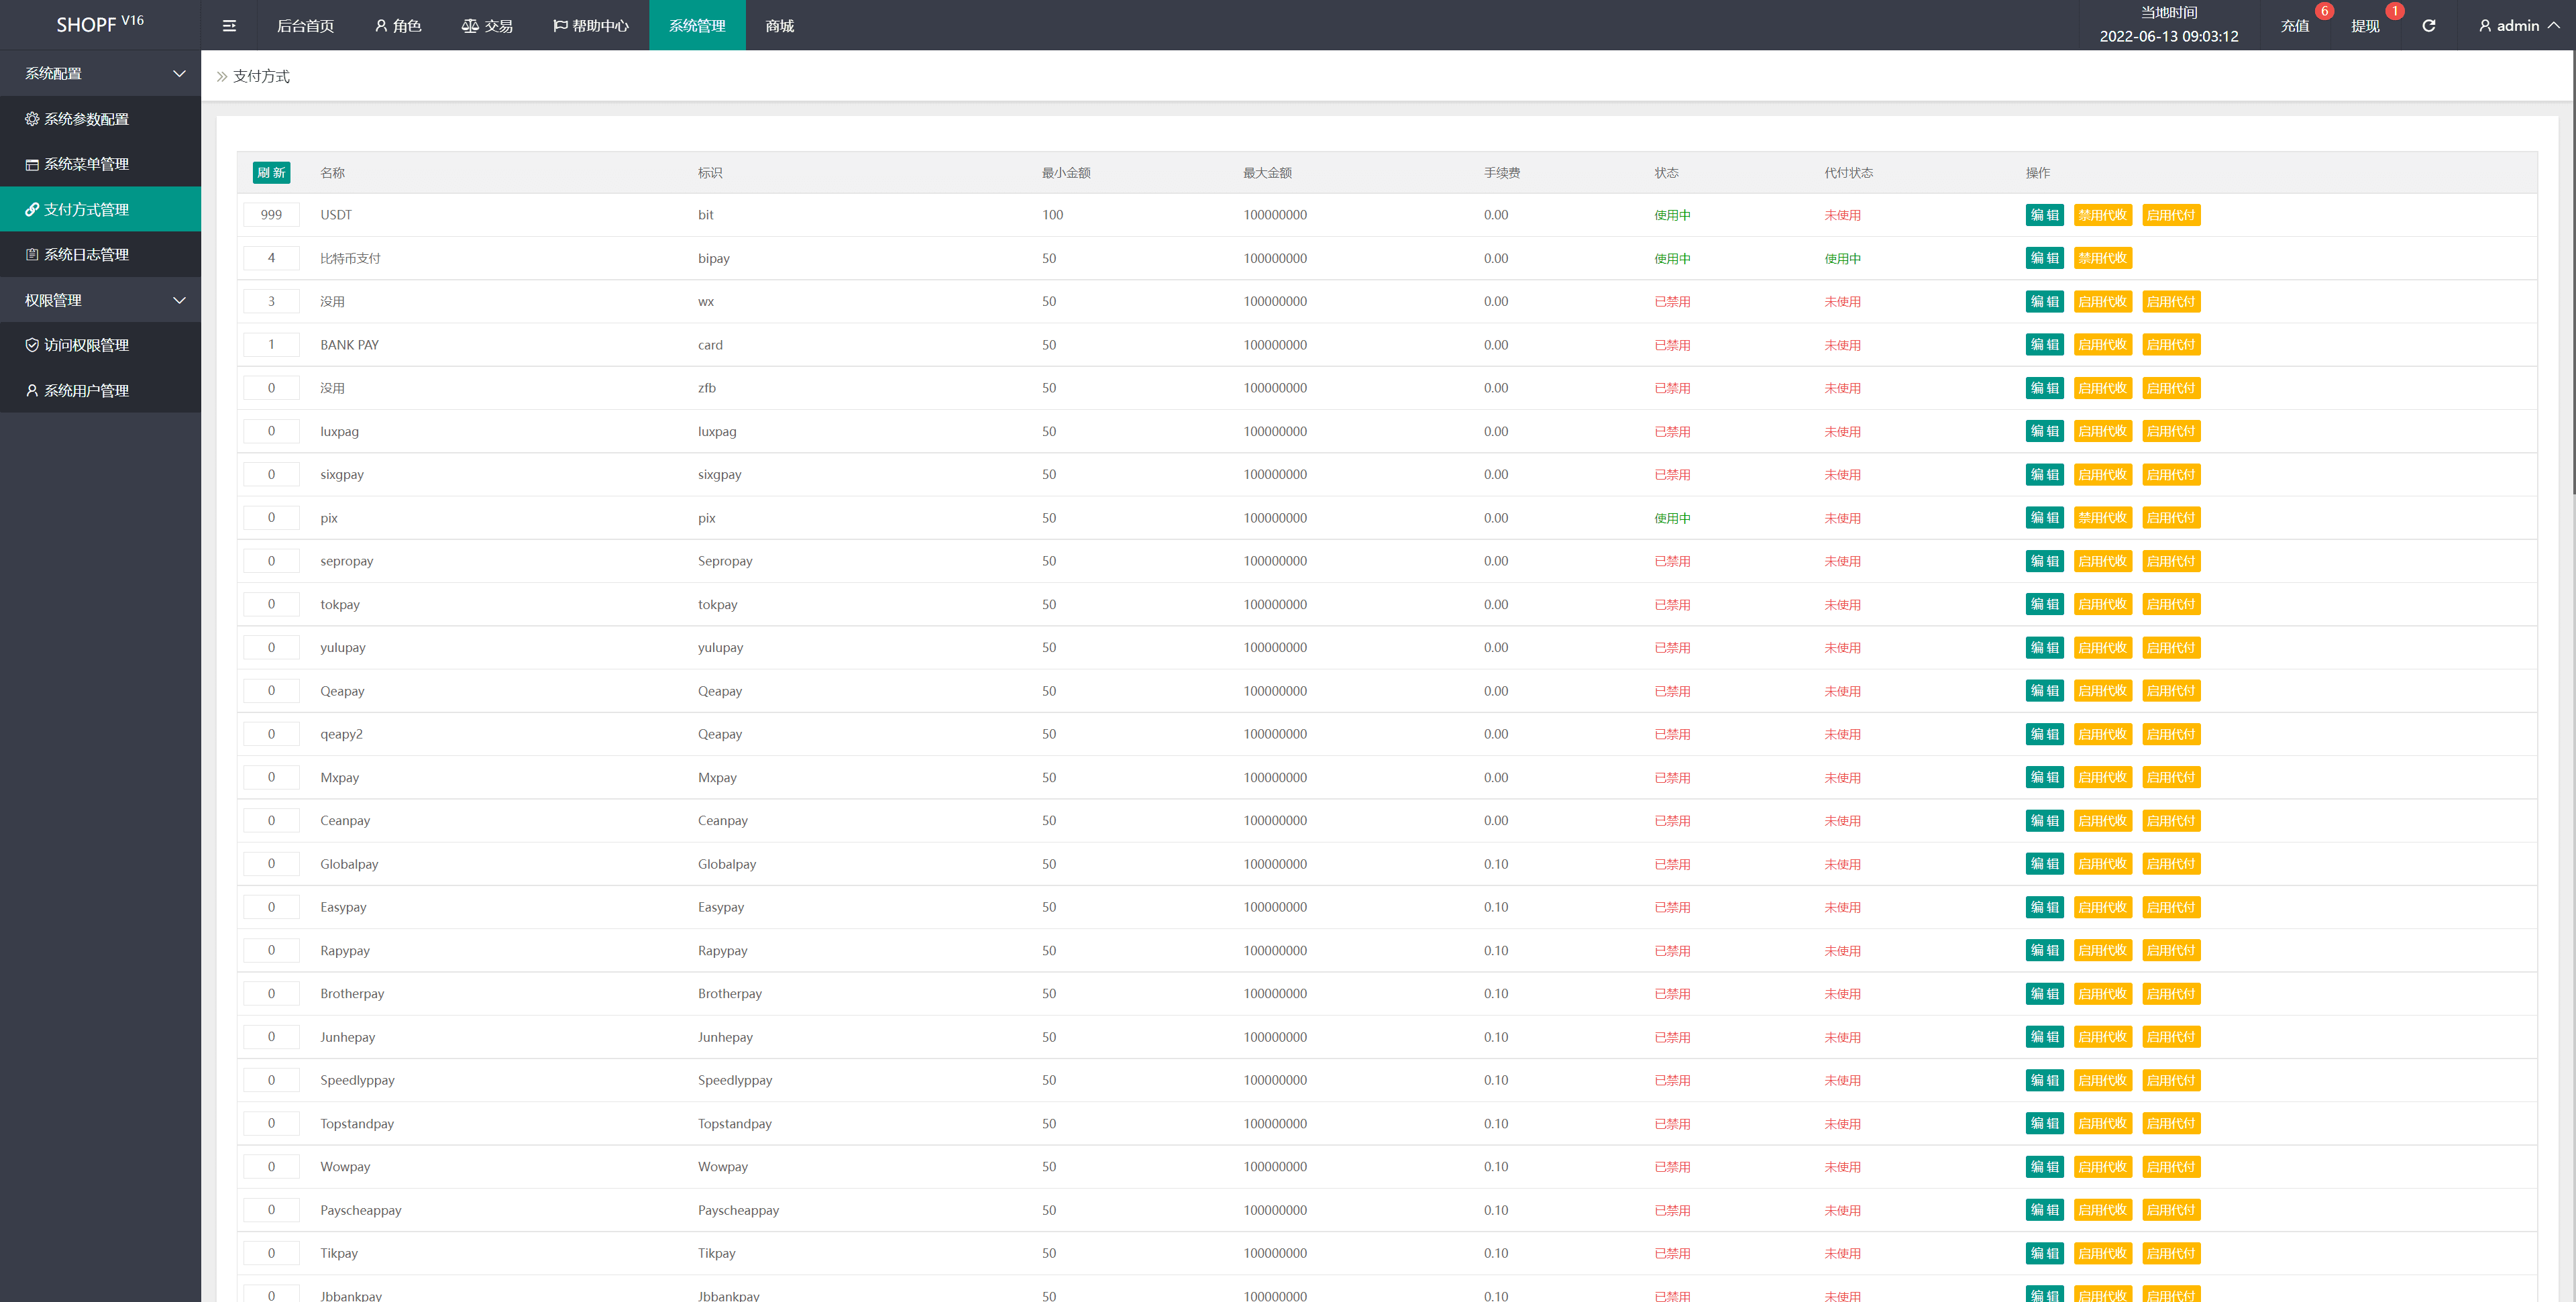
Task: Click 编辑 for the 比特币支付 row
Action: pyautogui.click(x=2044, y=258)
